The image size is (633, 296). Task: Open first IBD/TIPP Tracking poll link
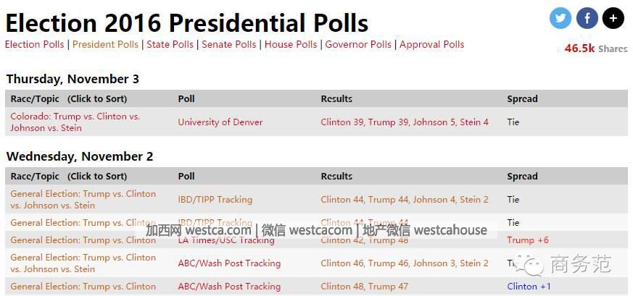pos(215,199)
